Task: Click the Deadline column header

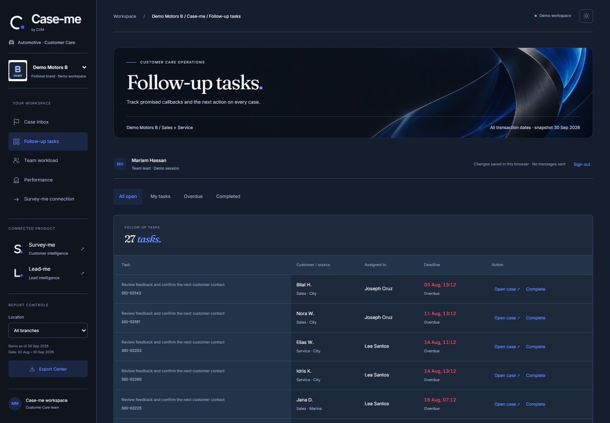Action: (x=432, y=265)
